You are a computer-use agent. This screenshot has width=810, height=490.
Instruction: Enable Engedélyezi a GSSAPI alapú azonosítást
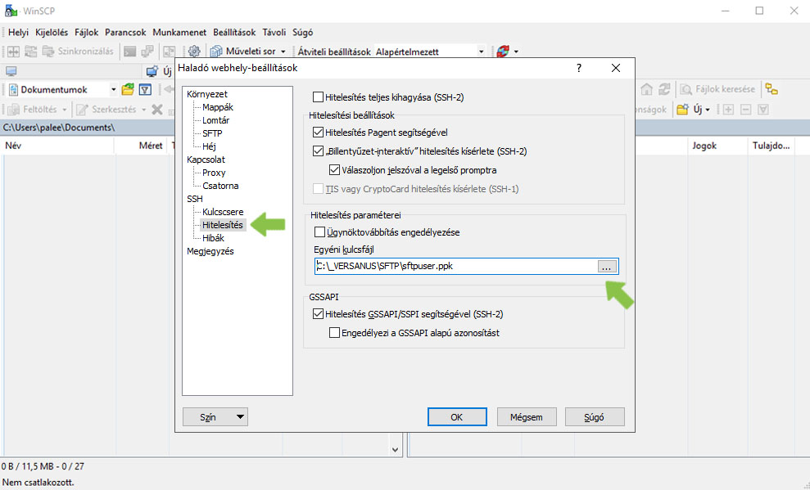[334, 333]
